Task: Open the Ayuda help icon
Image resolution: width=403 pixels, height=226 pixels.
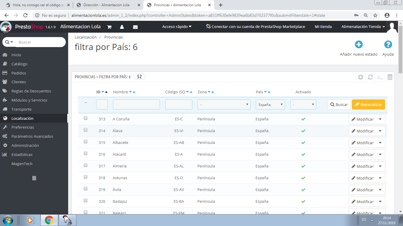Action: click(x=388, y=45)
